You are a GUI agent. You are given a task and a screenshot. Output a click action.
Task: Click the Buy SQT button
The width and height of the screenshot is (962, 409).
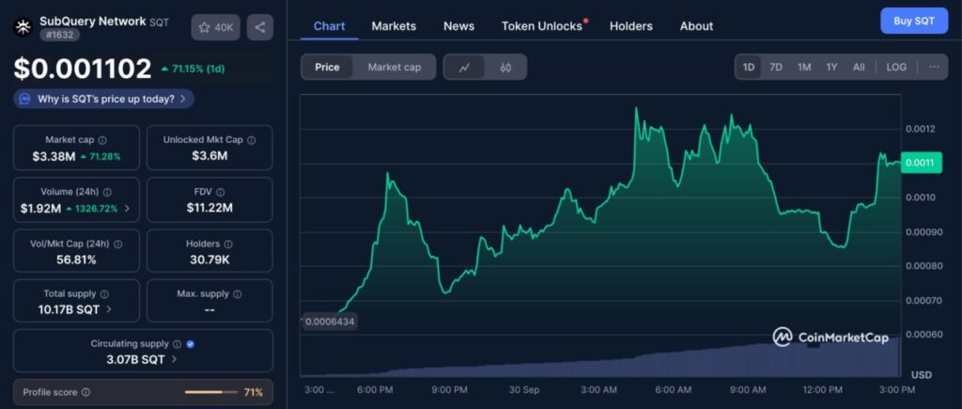[913, 21]
